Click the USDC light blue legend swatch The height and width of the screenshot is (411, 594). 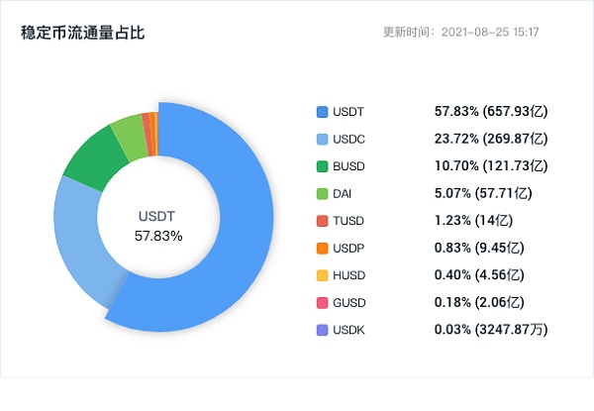pos(322,139)
